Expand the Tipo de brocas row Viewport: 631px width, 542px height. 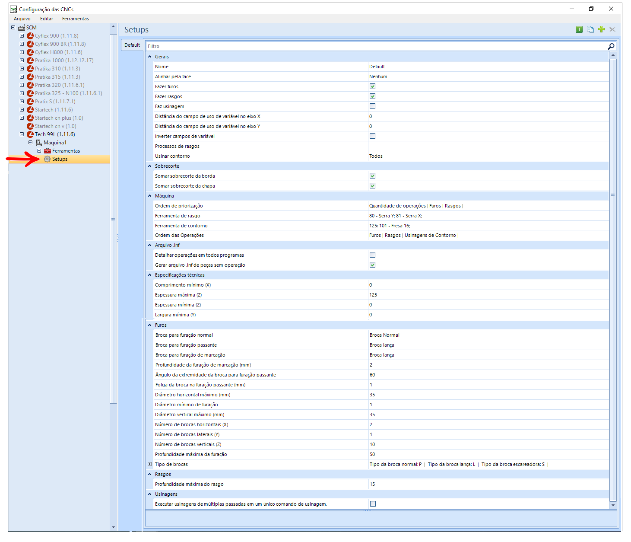(x=150, y=464)
